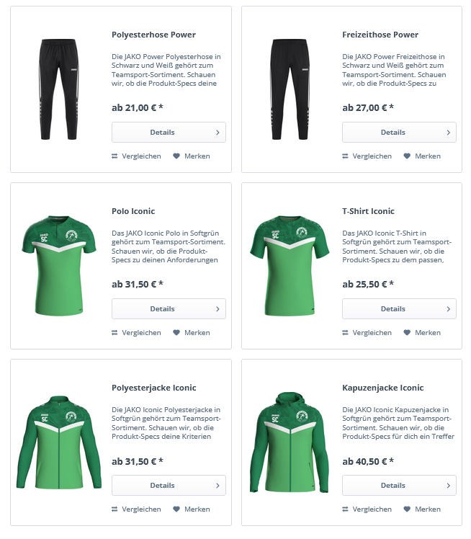
Task: Click heart icon for Kapuzenjacke Iconic
Action: click(407, 509)
